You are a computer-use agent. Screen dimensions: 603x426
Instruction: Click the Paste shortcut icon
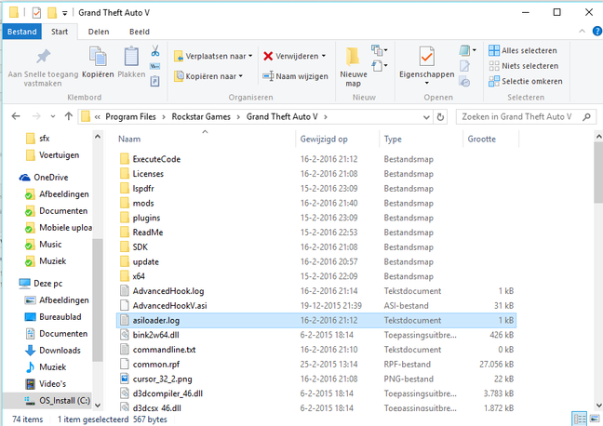coord(155,81)
